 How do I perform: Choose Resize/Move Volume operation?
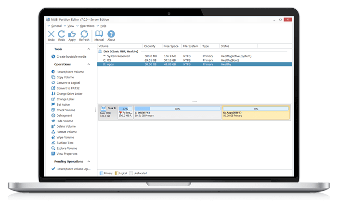click(x=70, y=72)
